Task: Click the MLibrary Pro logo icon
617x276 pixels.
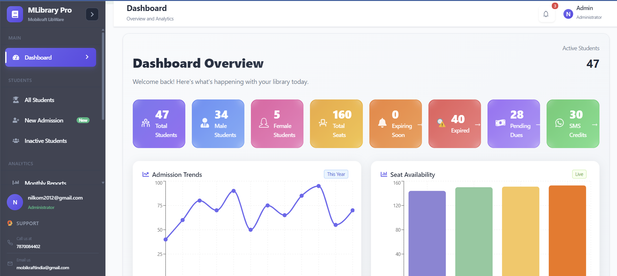Action: 15,14
